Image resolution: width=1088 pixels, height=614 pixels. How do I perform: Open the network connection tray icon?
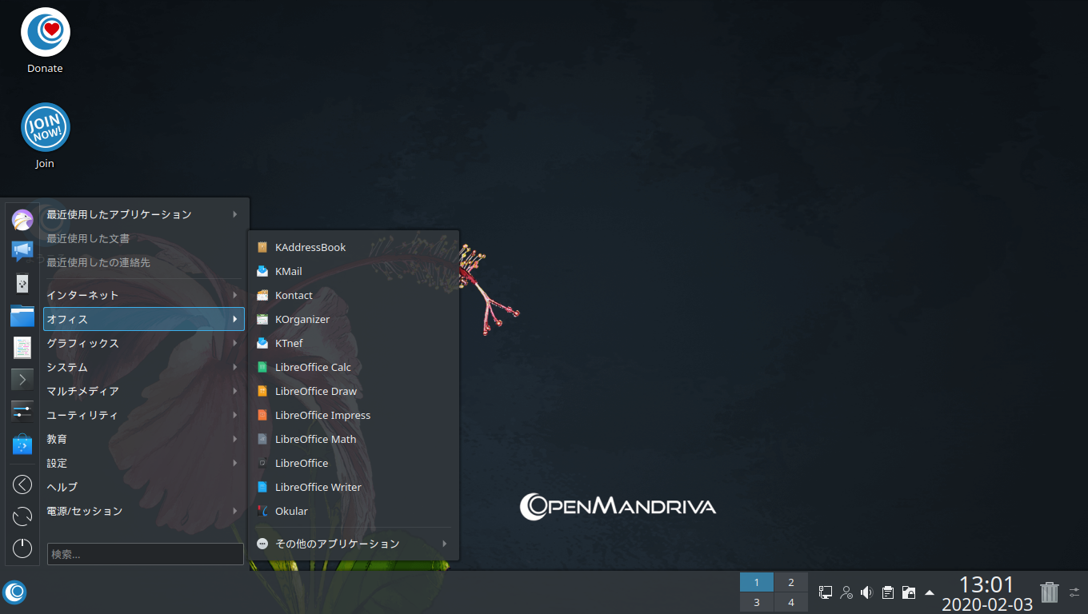click(x=826, y=592)
